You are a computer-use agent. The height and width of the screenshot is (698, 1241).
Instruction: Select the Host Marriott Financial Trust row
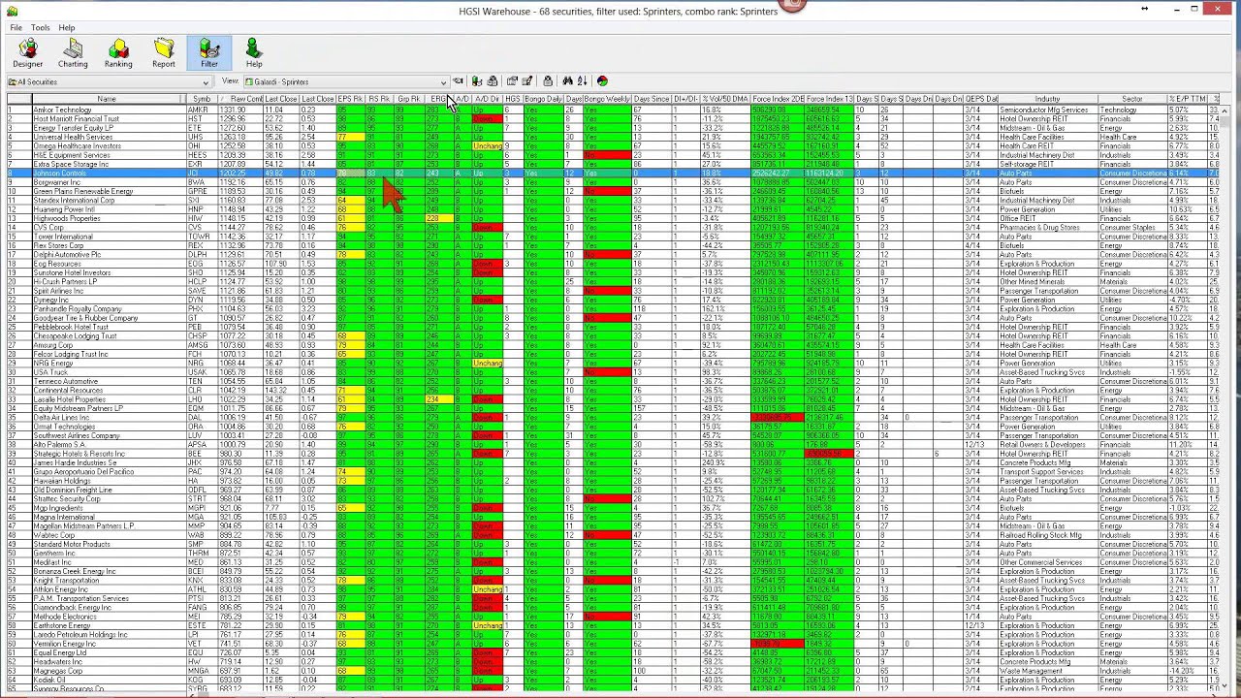(613, 118)
